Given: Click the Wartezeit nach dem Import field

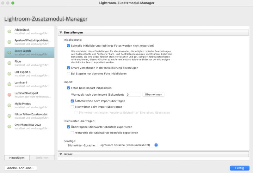Looking at the screenshot, I should click(133, 95).
